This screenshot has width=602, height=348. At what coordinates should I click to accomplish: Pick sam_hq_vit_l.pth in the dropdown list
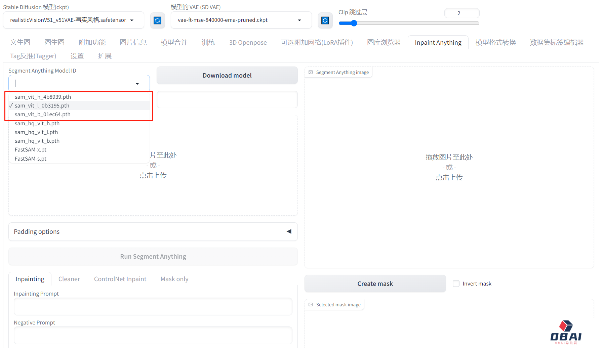(x=36, y=132)
